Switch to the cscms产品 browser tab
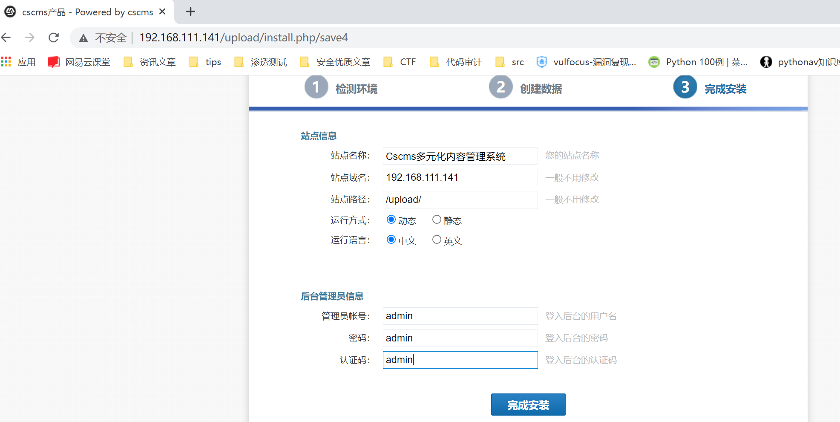840x422 pixels. point(87,12)
